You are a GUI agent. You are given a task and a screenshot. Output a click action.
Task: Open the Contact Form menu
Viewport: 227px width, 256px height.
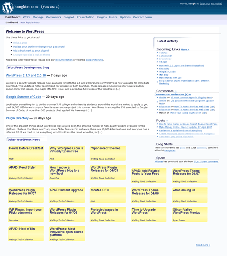[x=142, y=17]
